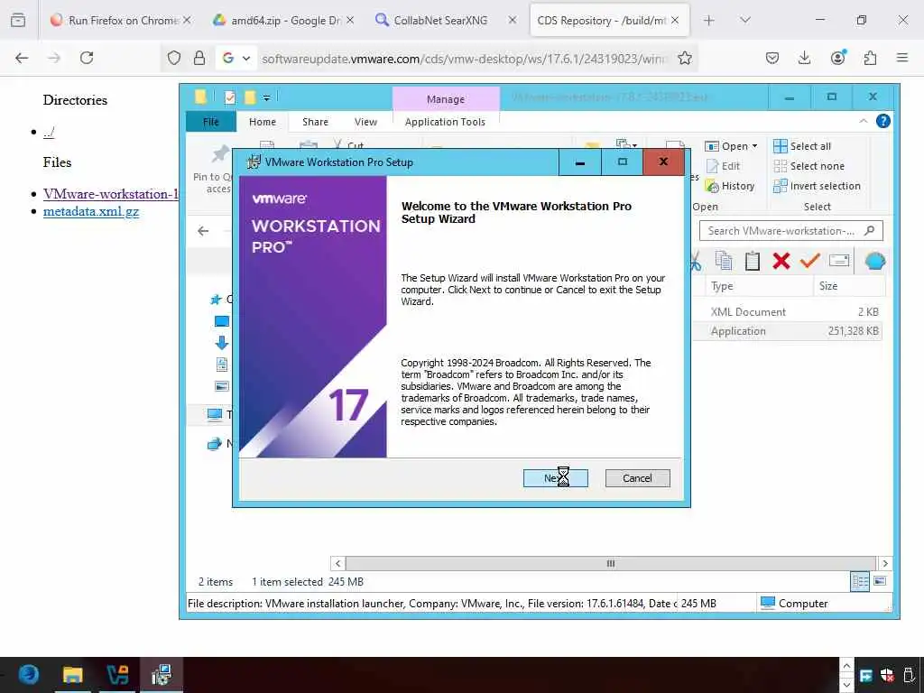Click the paste clipboard icon
This screenshot has width=924, height=693.
(753, 261)
